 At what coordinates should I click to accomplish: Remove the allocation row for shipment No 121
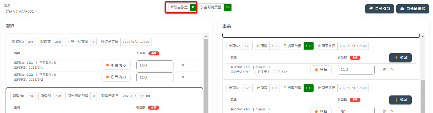tap(183, 65)
